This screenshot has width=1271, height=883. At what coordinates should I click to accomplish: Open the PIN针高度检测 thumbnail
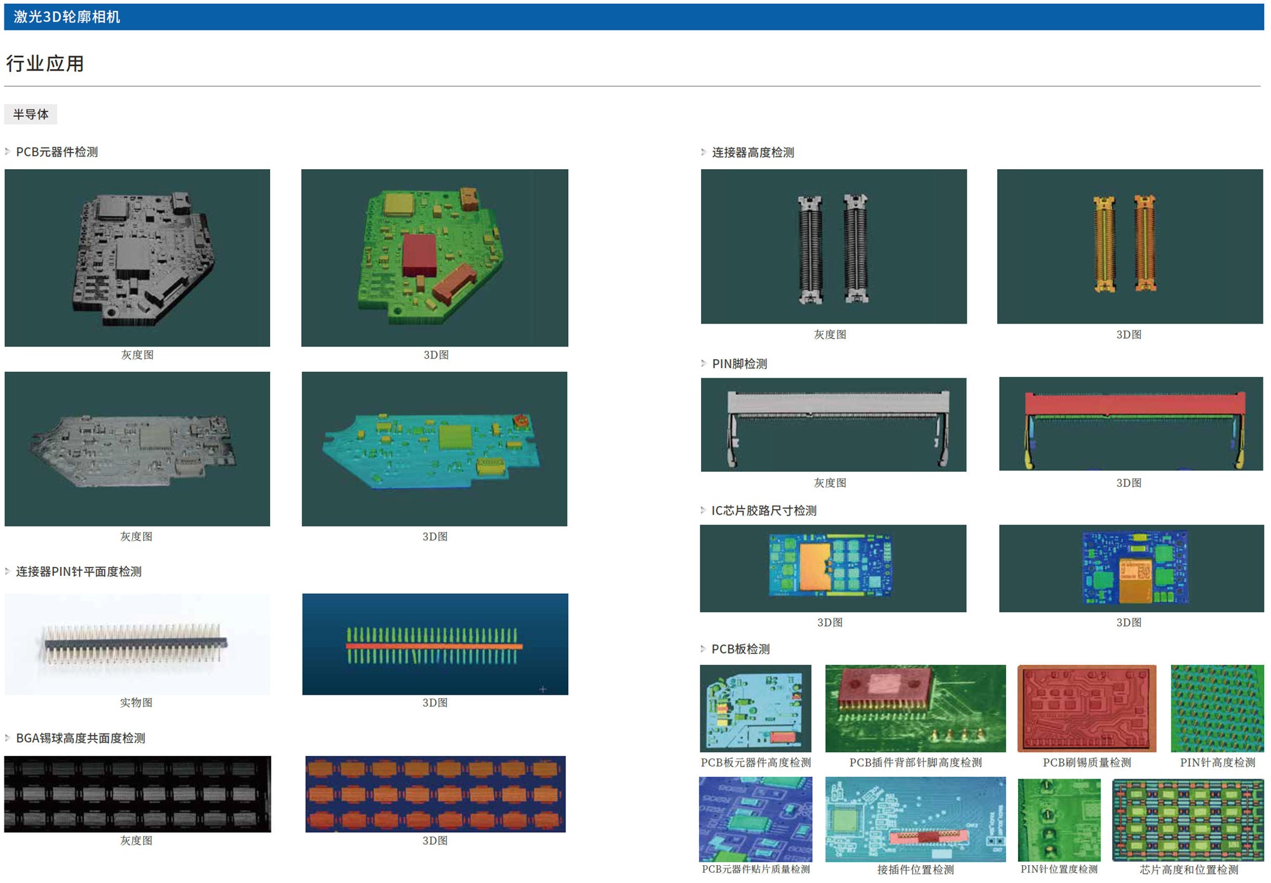[x=1218, y=708]
